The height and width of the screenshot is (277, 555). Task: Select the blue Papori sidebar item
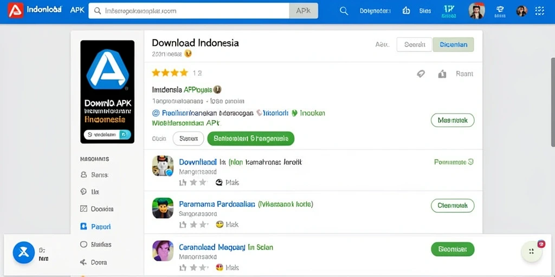(x=95, y=227)
